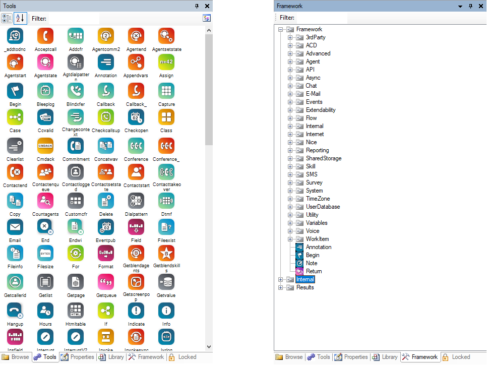Open the Library tab in right panel

point(385,357)
